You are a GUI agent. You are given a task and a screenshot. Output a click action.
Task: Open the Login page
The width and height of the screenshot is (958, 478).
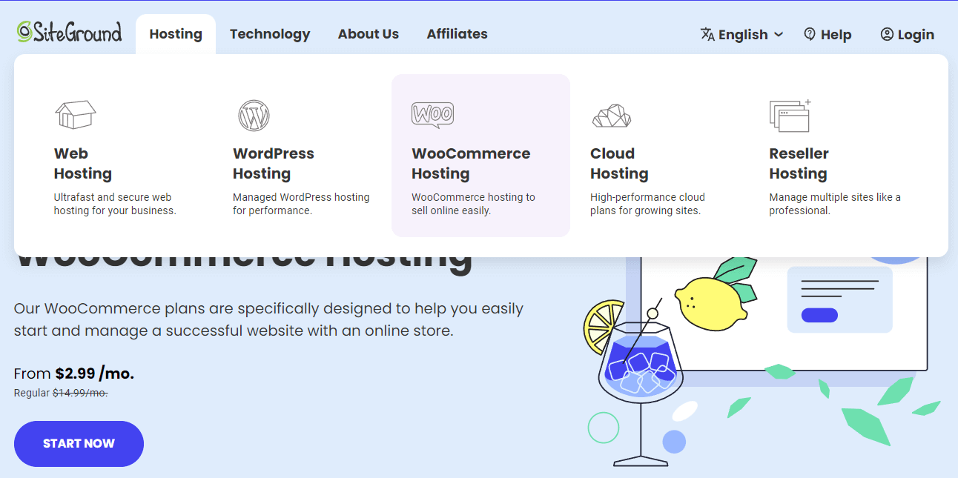point(916,34)
